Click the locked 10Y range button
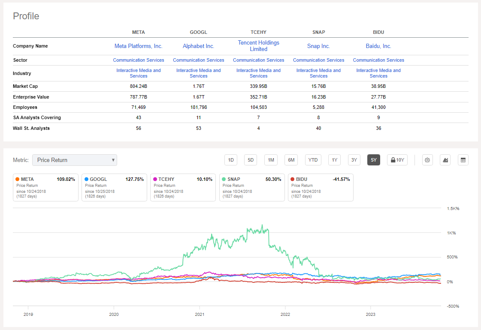 (x=397, y=160)
